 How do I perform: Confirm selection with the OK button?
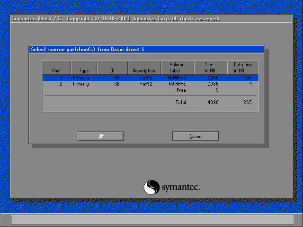click(x=101, y=136)
